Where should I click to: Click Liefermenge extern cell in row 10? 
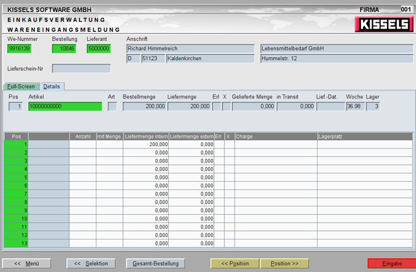coord(191,218)
